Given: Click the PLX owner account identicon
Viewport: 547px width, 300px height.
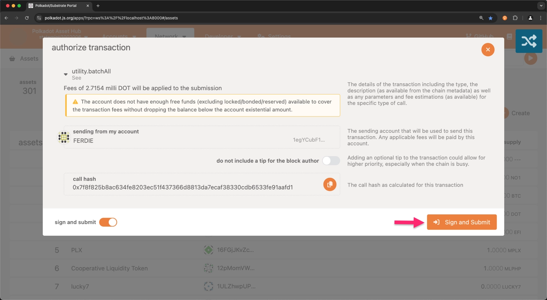Looking at the screenshot, I should (x=208, y=250).
